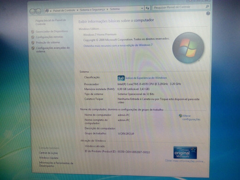Click the original Microsoft software badge
Viewport: 240px width, 180px height.
pyautogui.click(x=185, y=153)
